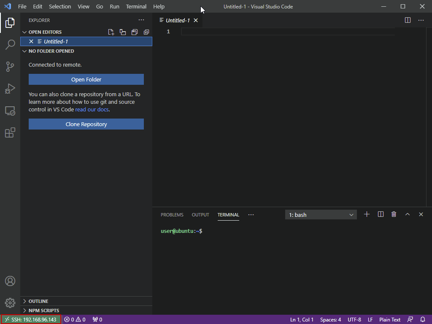
Task: Select the Terminal panel tab
Action: (228, 215)
